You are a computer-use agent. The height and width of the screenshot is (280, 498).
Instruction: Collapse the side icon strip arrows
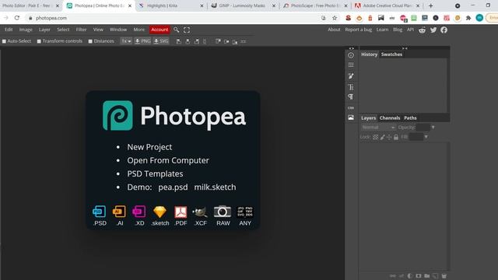tap(351, 48)
